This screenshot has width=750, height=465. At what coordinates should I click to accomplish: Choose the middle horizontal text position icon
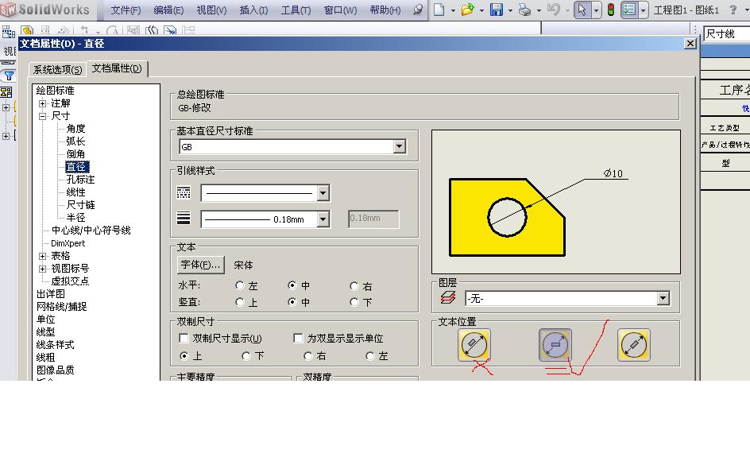(555, 344)
